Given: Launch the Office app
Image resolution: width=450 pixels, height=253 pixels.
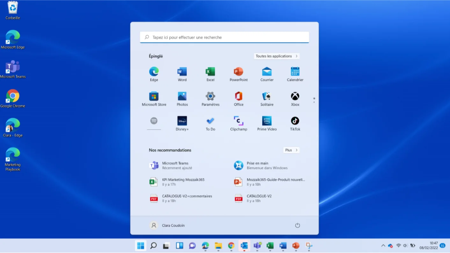Looking at the screenshot, I should tap(238, 99).
